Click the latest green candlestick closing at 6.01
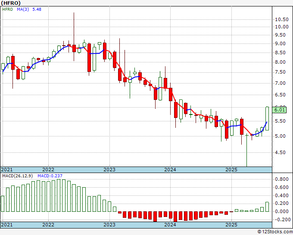Screen dimensions: 293x235 click(x=267, y=118)
